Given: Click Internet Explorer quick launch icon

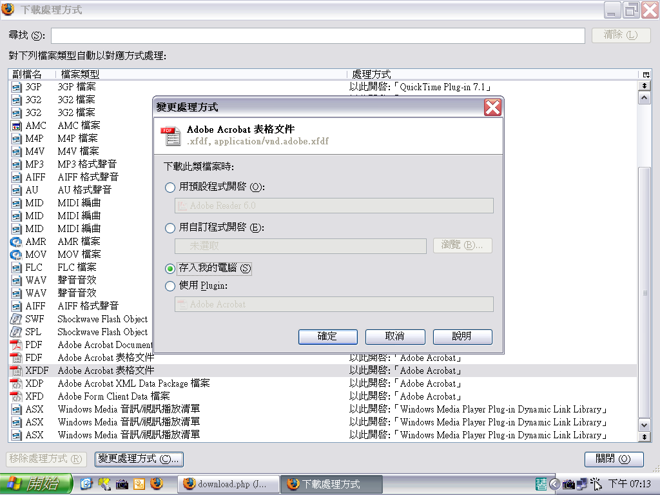Looking at the screenshot, I should coord(86,484).
